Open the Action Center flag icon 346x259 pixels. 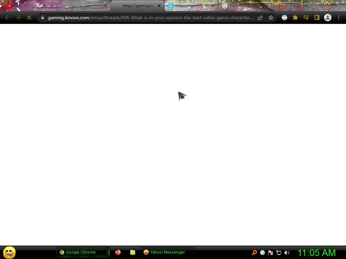(x=271, y=253)
